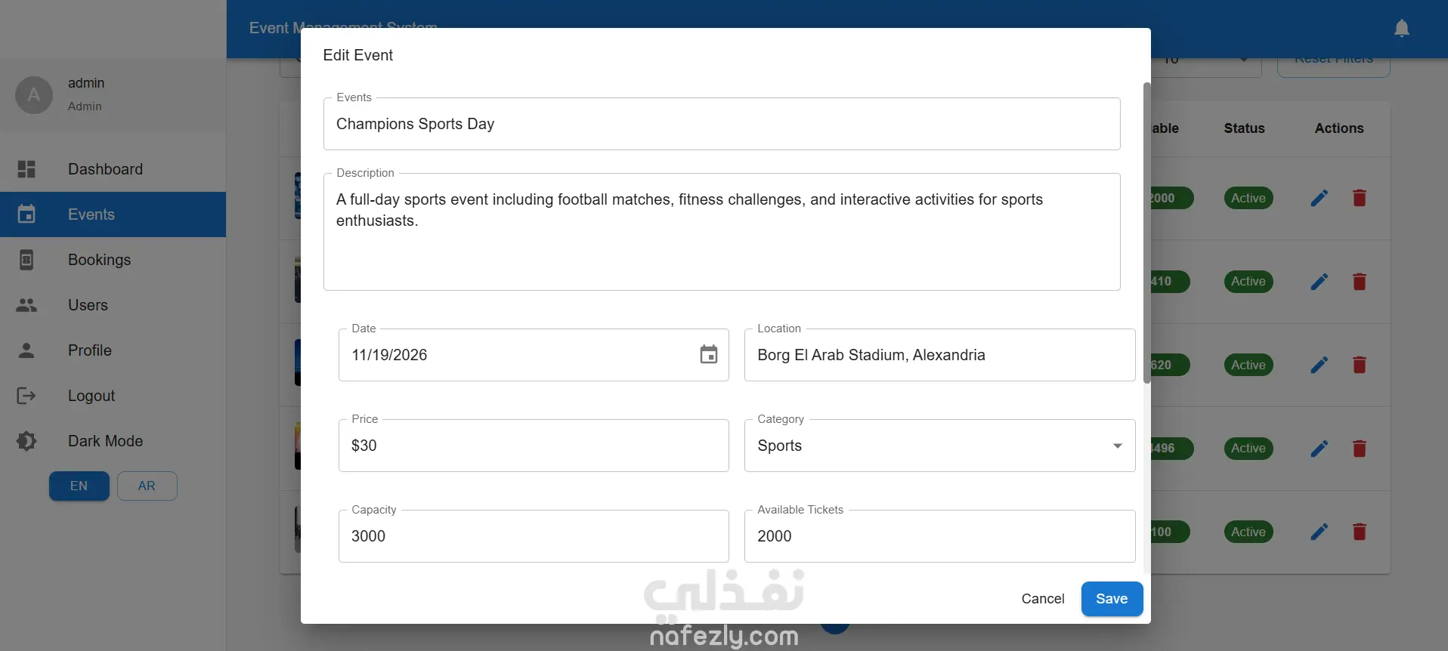The width and height of the screenshot is (1448, 651).
Task: Click the Location input field
Action: pyautogui.click(x=939, y=355)
